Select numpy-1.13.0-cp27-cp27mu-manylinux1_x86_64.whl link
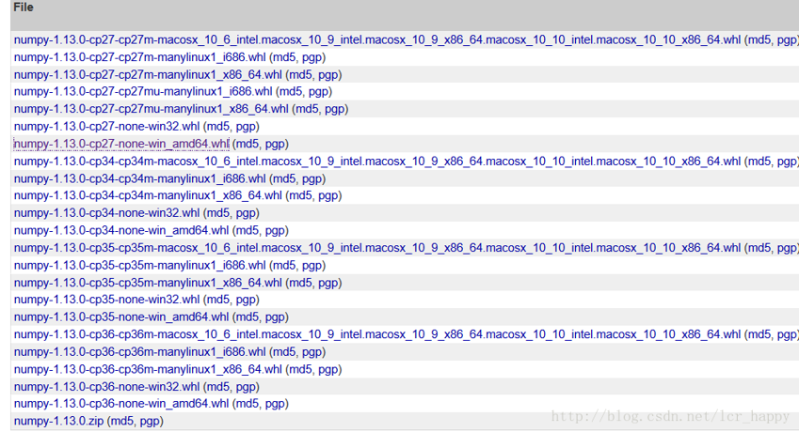799x432 pixels. [152, 109]
